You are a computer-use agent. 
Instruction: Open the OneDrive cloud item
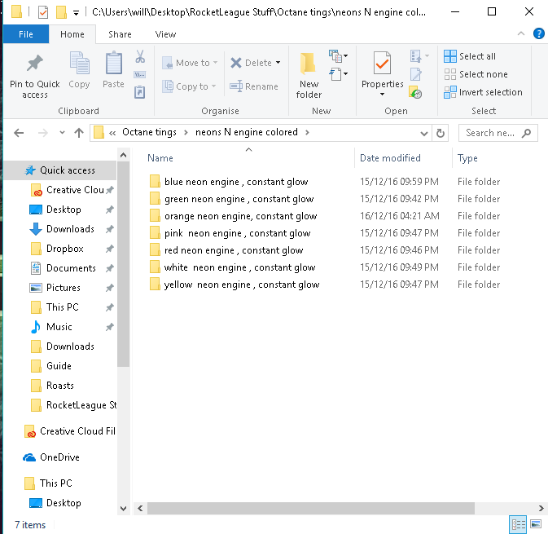[51, 457]
